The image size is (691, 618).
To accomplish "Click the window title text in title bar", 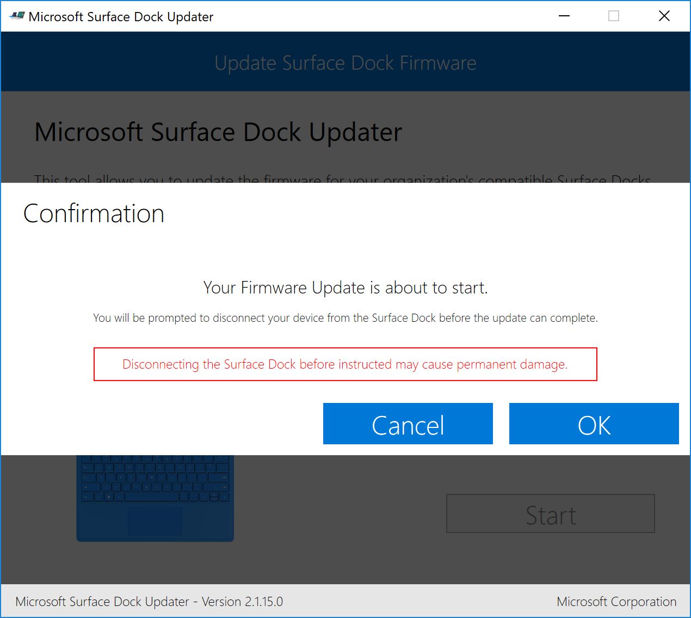I will tap(121, 17).
